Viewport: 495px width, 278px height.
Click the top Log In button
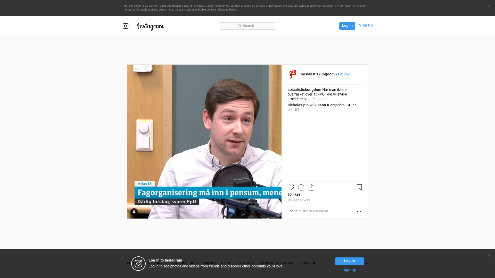click(x=347, y=26)
